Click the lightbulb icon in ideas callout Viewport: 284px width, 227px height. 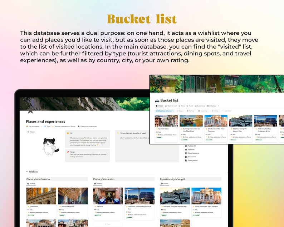coord(118,133)
